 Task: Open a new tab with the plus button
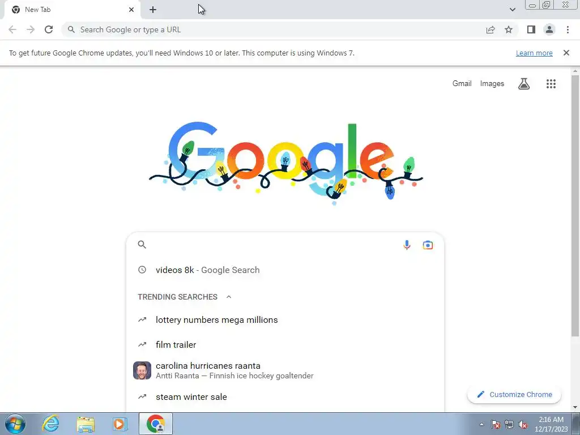153,10
